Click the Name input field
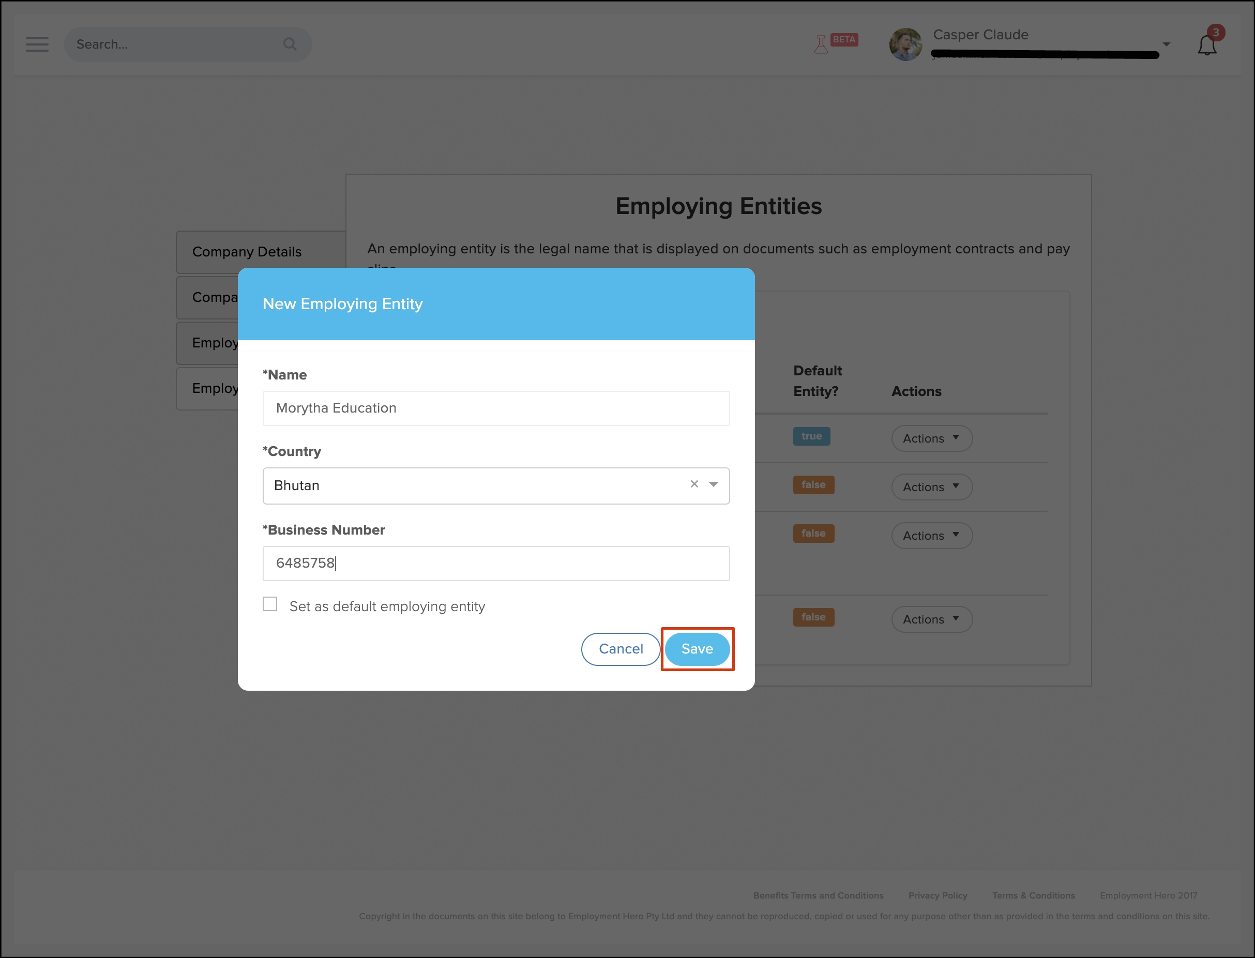Image resolution: width=1255 pixels, height=958 pixels. (x=496, y=408)
